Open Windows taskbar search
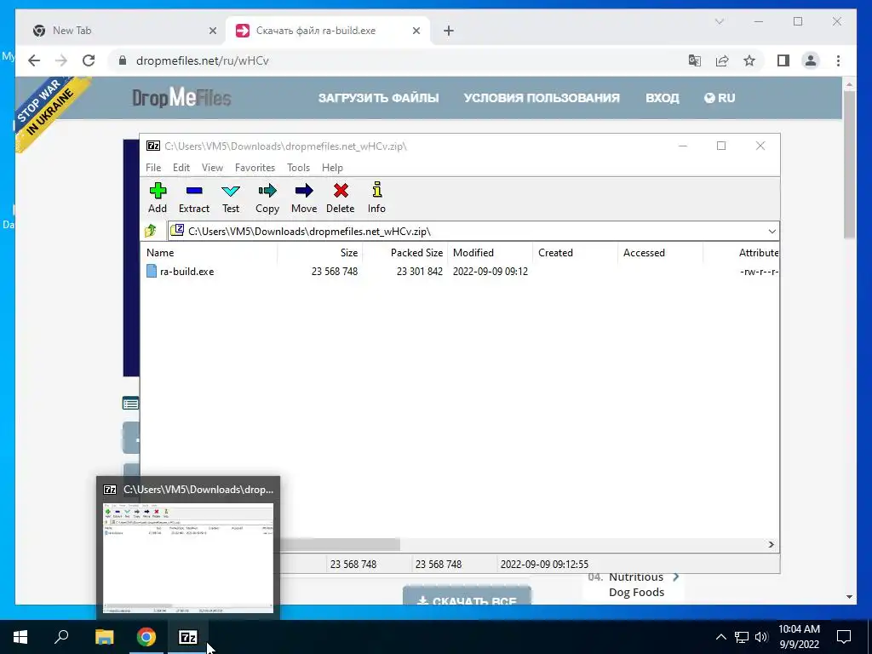The height and width of the screenshot is (654, 872). [61, 637]
